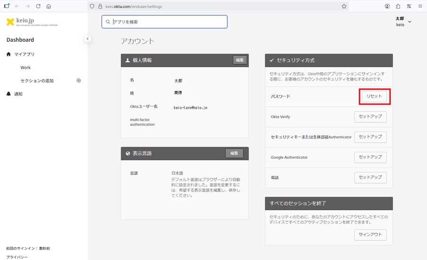Open the プライバシー link
Viewport: 427px width, 260px height.
coord(17,257)
